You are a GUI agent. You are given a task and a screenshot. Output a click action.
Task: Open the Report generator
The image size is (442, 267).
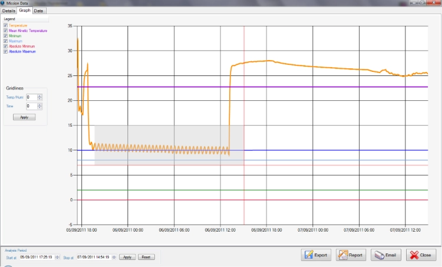click(x=351, y=255)
